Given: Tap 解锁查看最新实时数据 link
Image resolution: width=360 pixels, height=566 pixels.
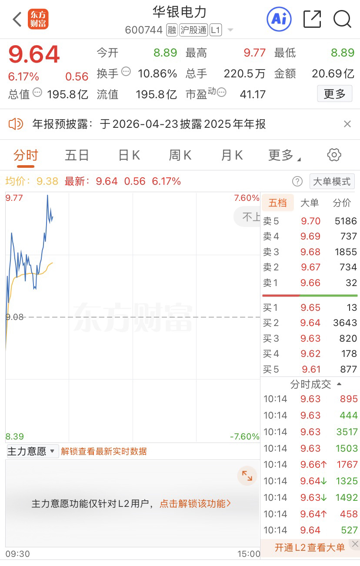Looking at the screenshot, I should 104,452.
